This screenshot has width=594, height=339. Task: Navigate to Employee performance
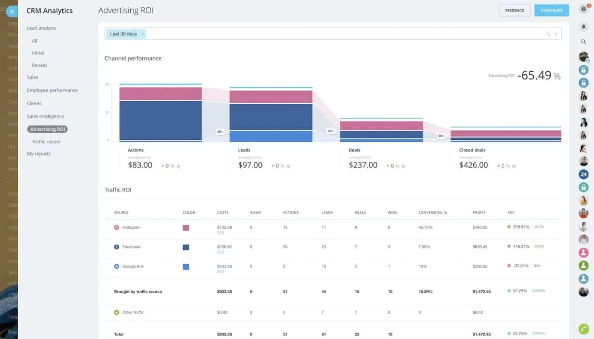[x=52, y=90]
